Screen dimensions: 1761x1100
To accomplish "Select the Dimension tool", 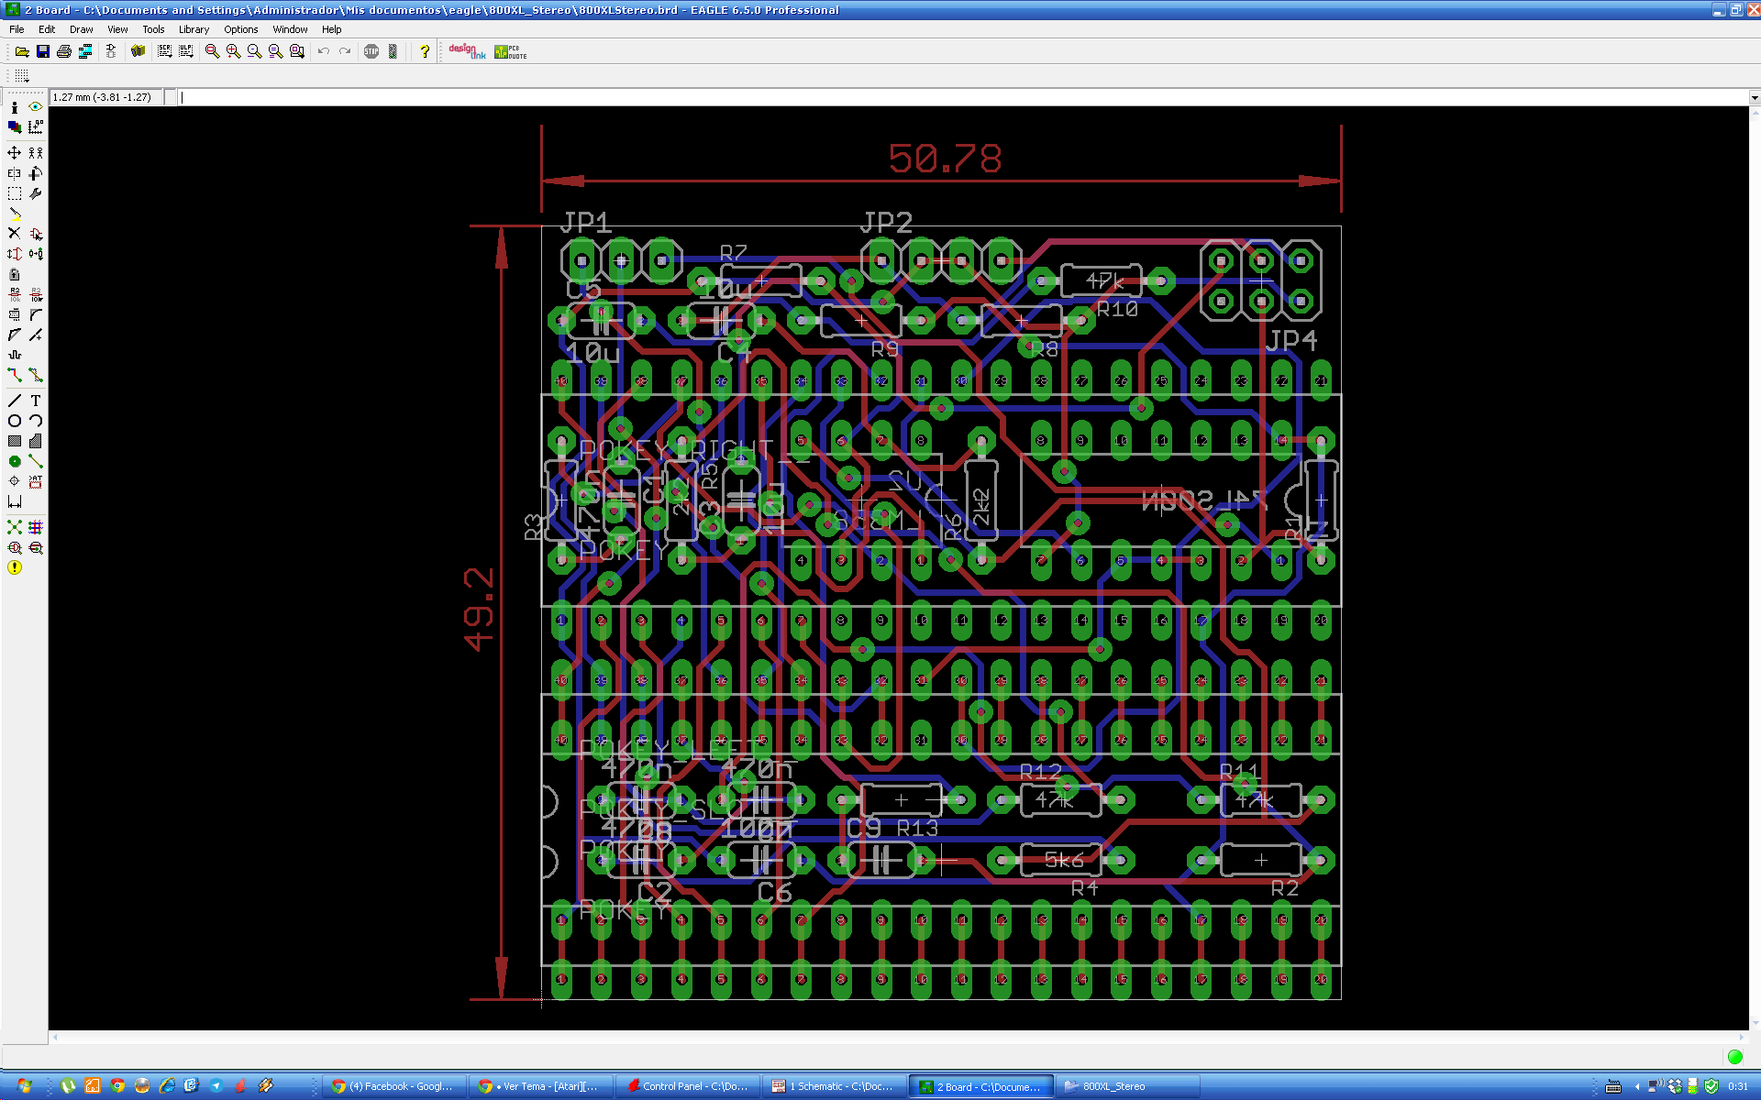I will pyautogui.click(x=15, y=501).
